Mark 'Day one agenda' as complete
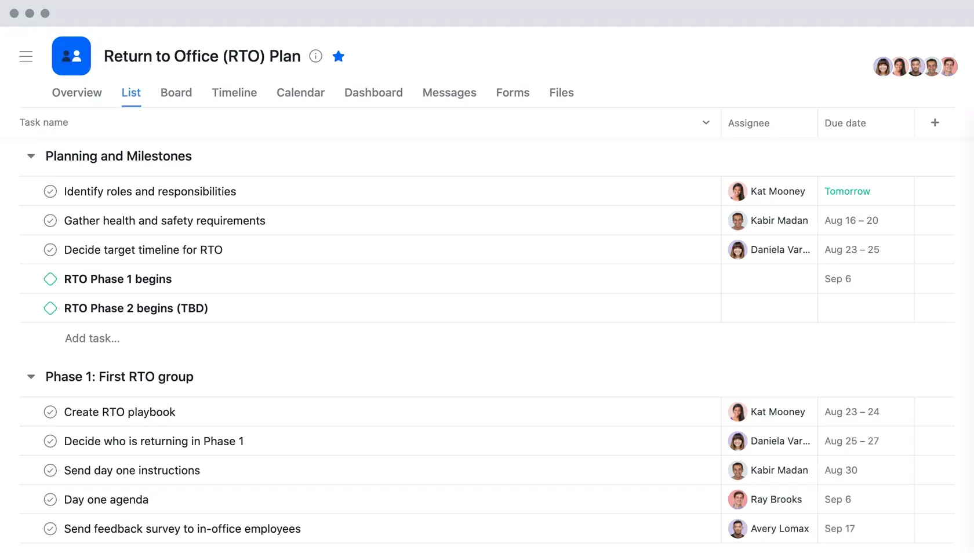 [x=50, y=499]
